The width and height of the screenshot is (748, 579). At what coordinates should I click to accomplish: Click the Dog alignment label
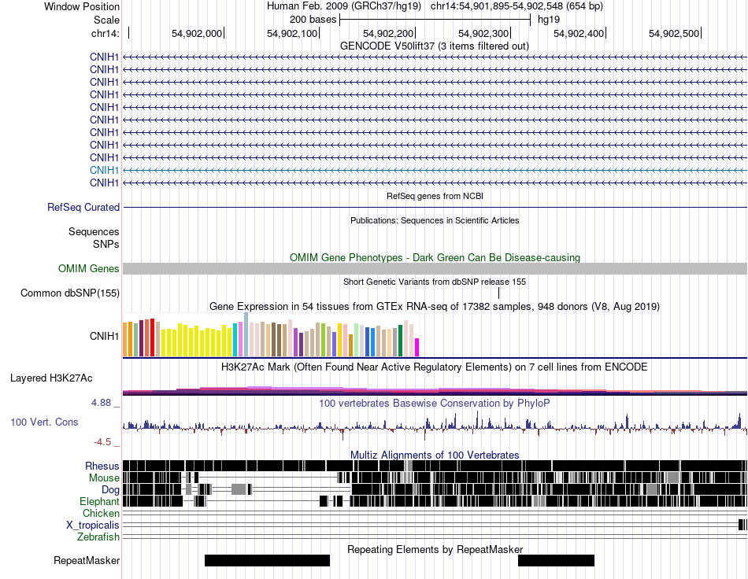110,490
